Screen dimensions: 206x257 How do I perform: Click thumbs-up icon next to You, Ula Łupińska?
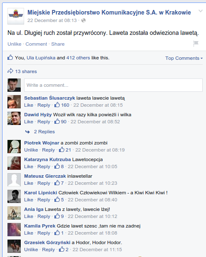[x=10, y=57]
